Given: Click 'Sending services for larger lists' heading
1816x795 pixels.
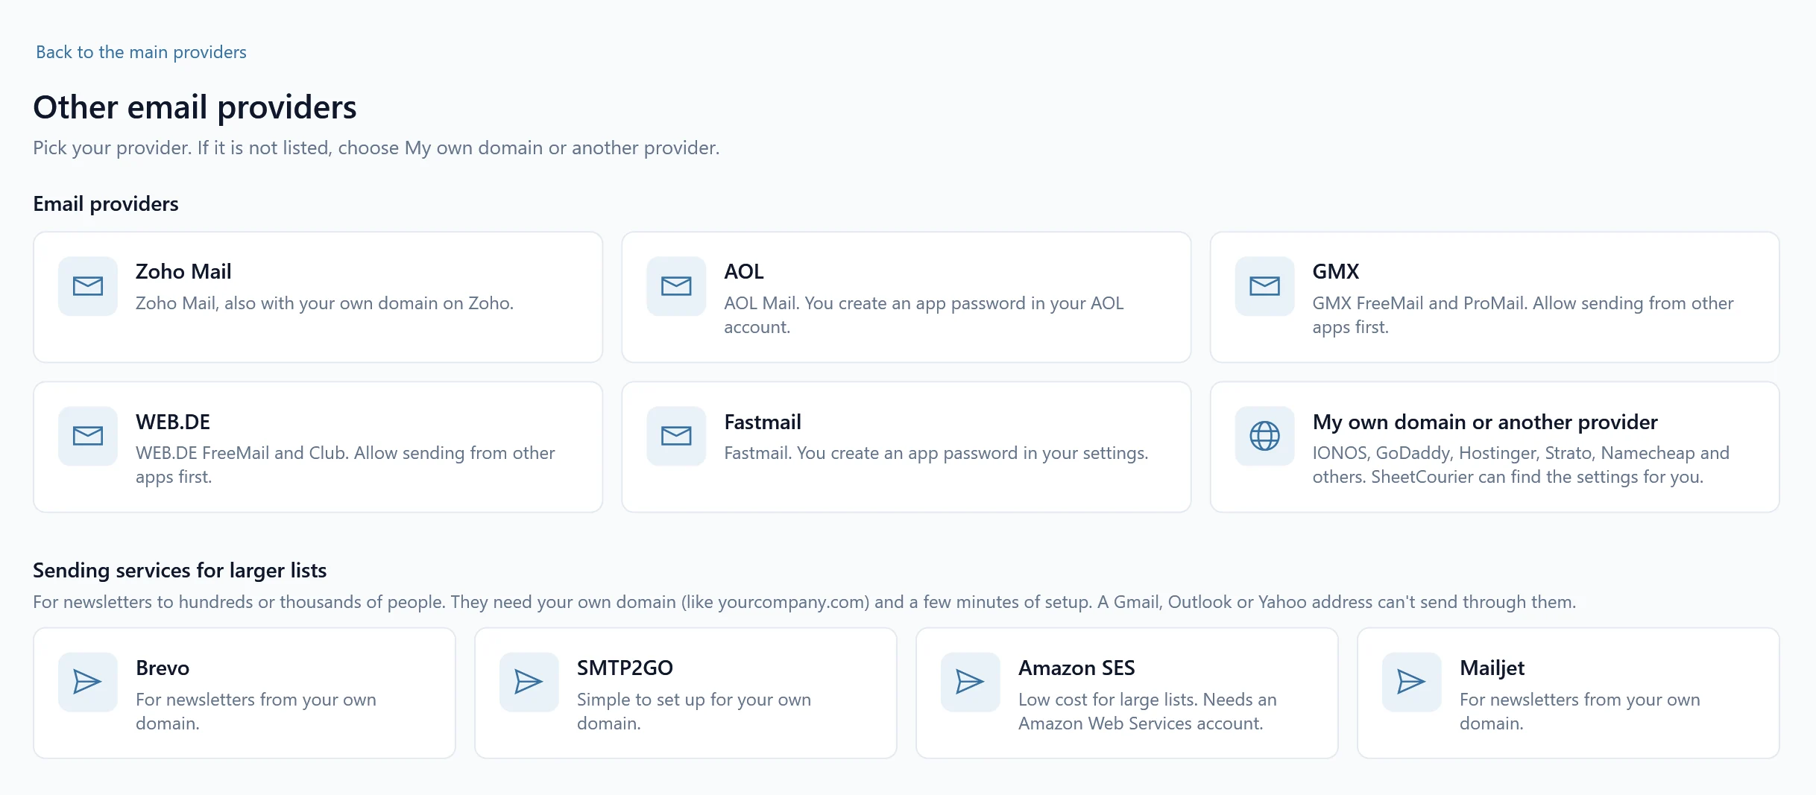Looking at the screenshot, I should [x=180, y=571].
